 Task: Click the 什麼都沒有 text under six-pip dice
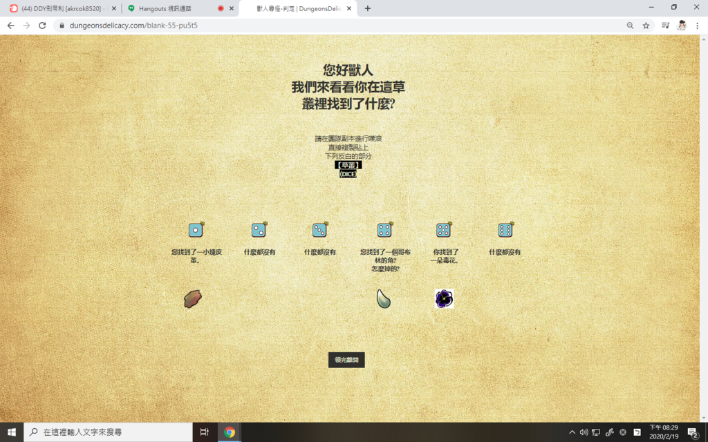coord(505,252)
